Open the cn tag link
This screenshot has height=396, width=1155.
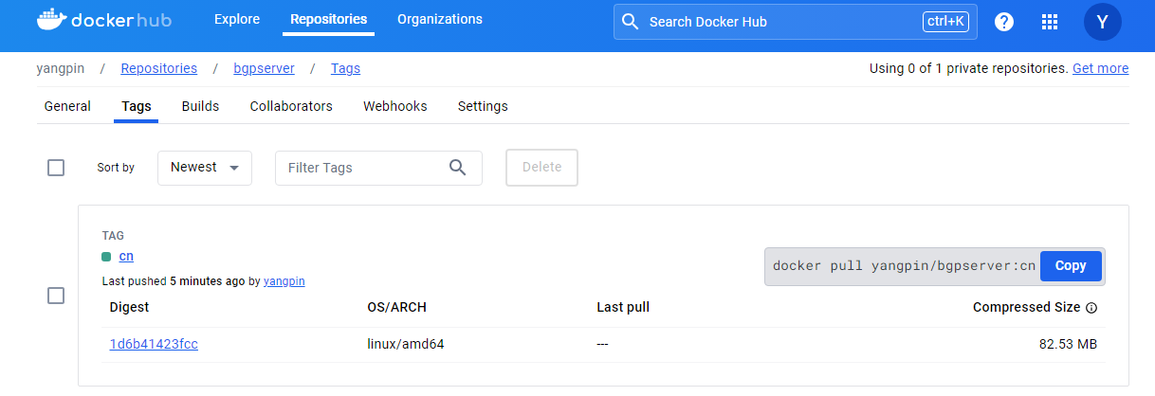126,256
